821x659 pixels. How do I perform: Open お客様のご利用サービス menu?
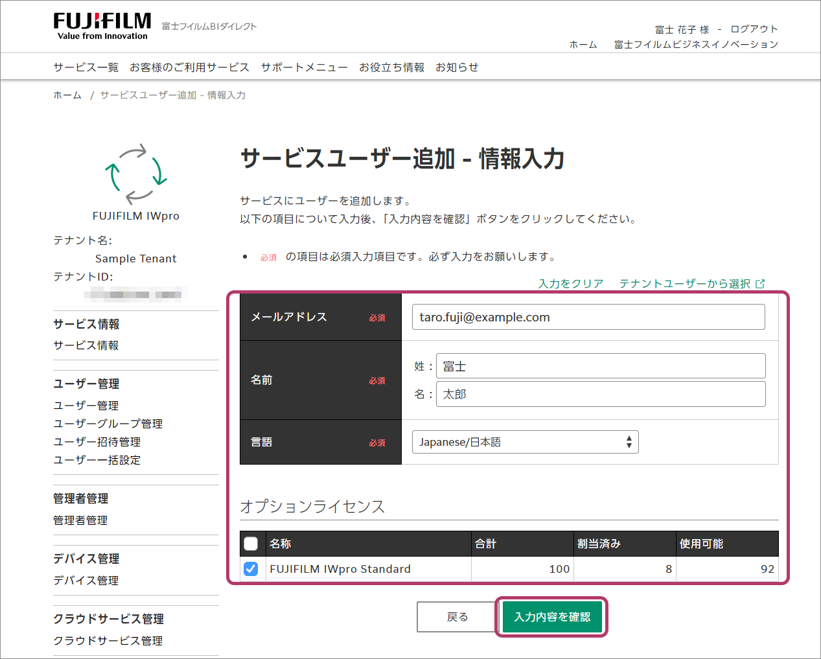click(x=189, y=67)
